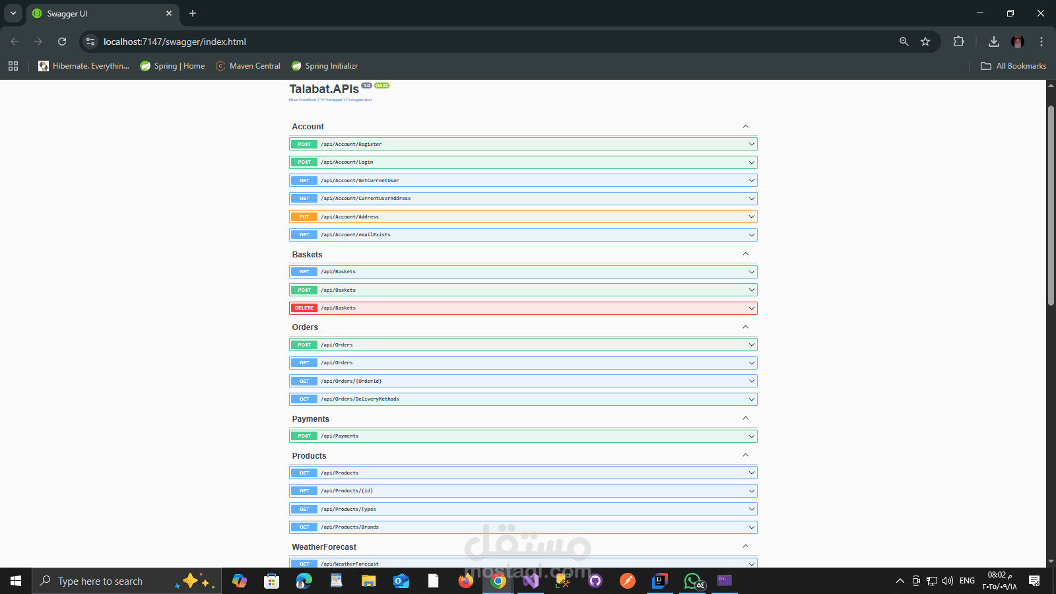1056x594 pixels.
Task: Go back in browser history
Action: tap(15, 42)
